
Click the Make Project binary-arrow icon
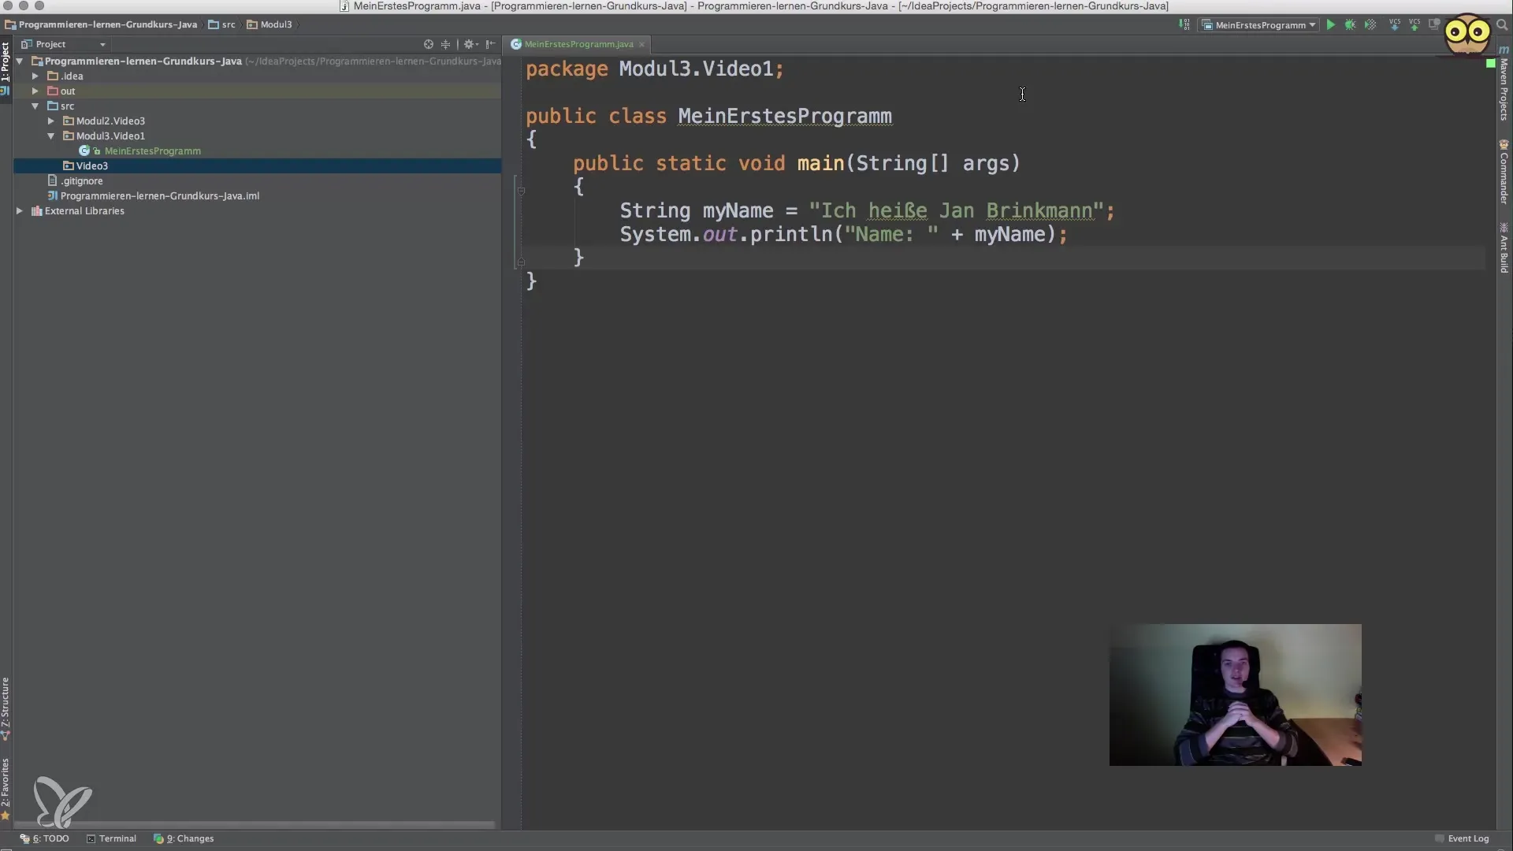click(x=1184, y=25)
